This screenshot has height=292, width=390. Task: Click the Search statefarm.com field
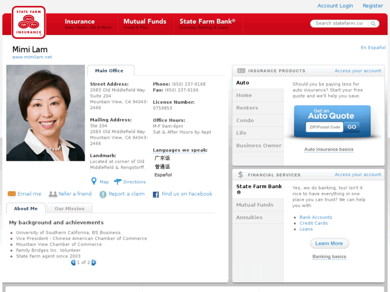click(339, 24)
